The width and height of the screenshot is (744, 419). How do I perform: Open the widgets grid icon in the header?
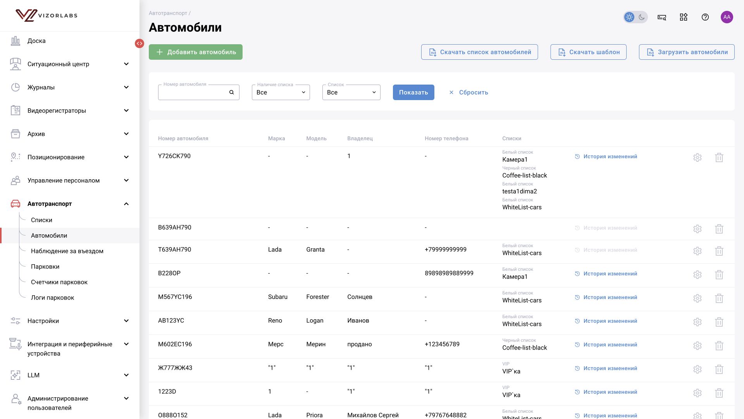684,17
